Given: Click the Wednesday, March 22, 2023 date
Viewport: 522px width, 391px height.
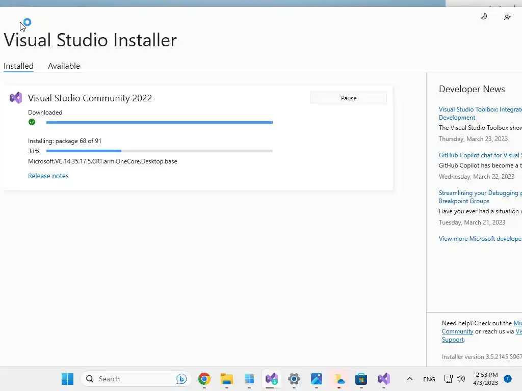Looking at the screenshot, I should point(477,177).
